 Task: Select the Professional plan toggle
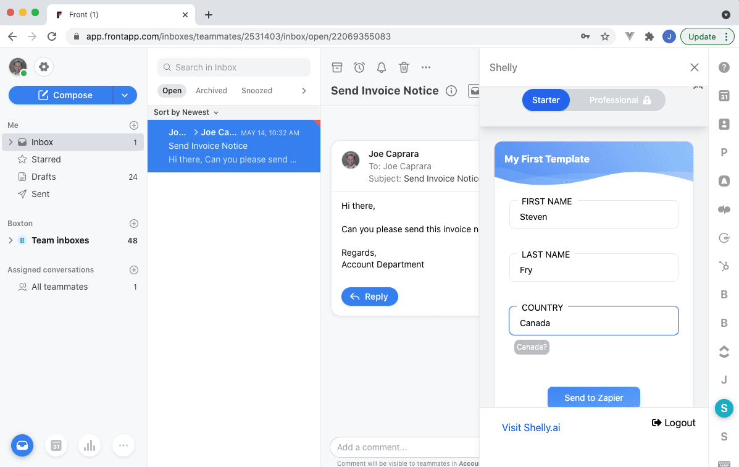pyautogui.click(x=619, y=100)
